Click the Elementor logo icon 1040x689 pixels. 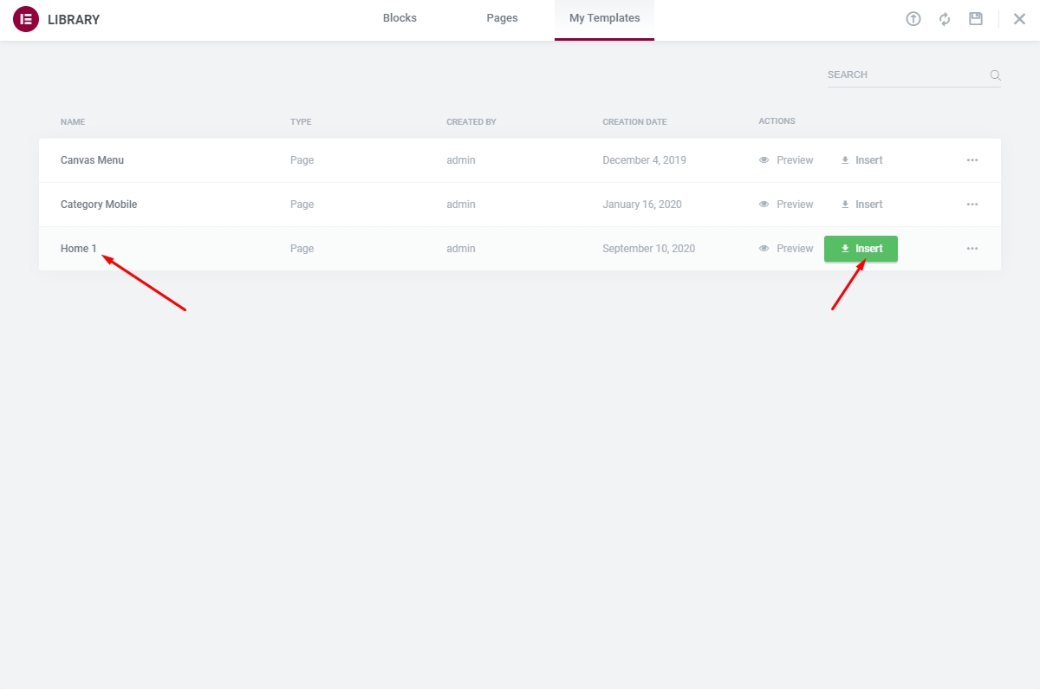[26, 19]
